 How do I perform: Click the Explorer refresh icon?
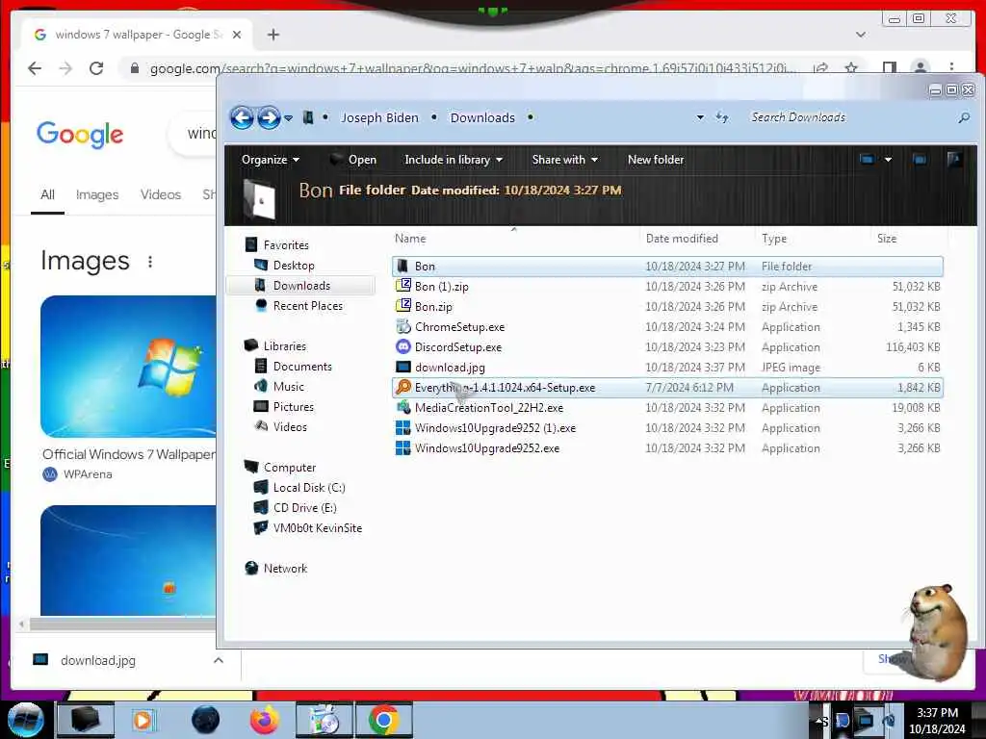point(722,117)
